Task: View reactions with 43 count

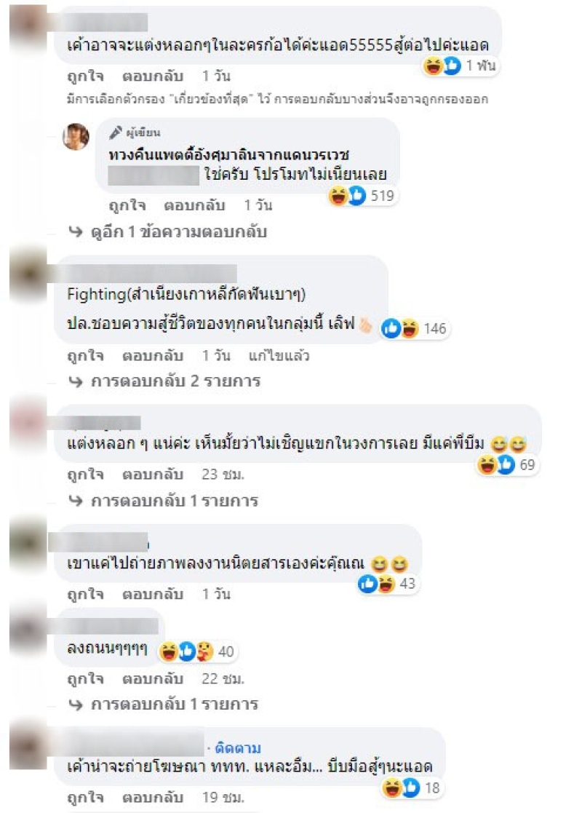Action: 387,584
